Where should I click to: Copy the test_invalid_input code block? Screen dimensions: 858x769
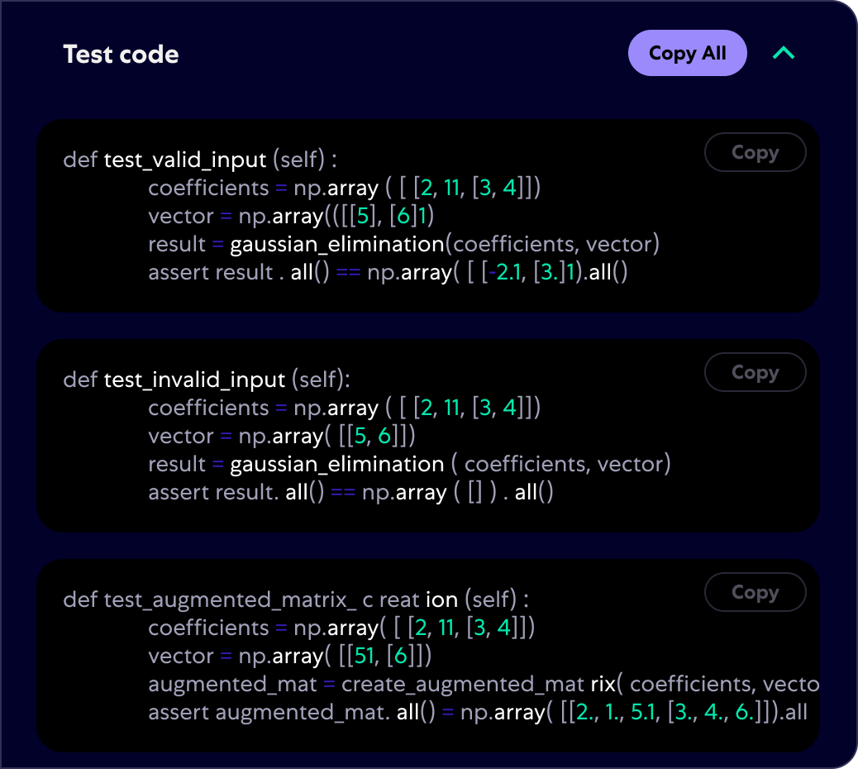coord(755,373)
